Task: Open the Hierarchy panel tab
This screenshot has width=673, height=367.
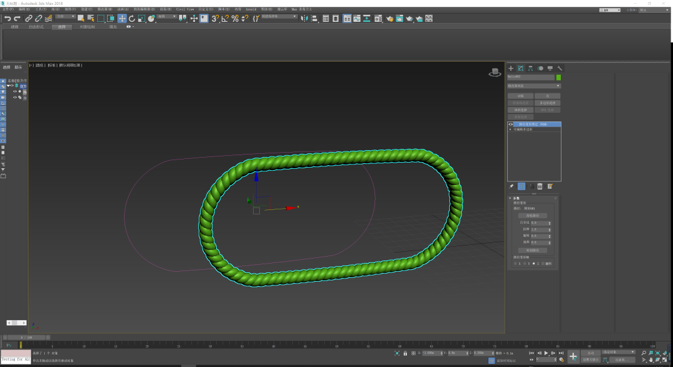Action: [x=530, y=69]
